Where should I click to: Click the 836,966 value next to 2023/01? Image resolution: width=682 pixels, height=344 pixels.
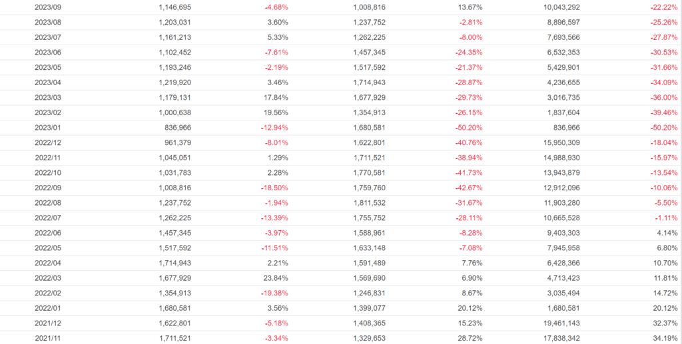pos(177,127)
